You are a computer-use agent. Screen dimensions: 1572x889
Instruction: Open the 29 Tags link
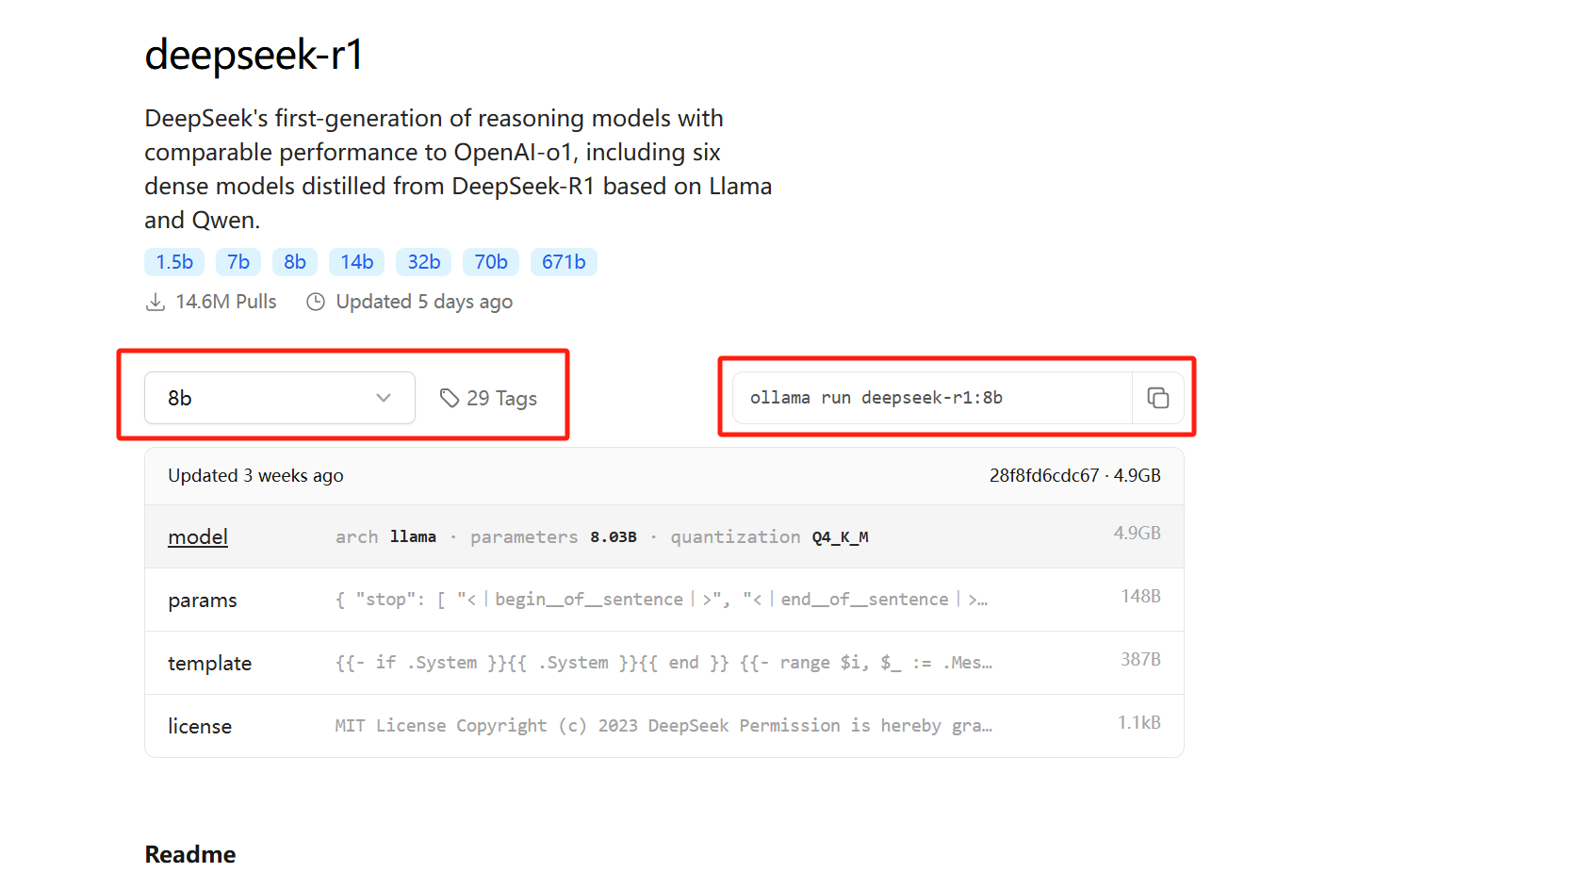tap(488, 398)
